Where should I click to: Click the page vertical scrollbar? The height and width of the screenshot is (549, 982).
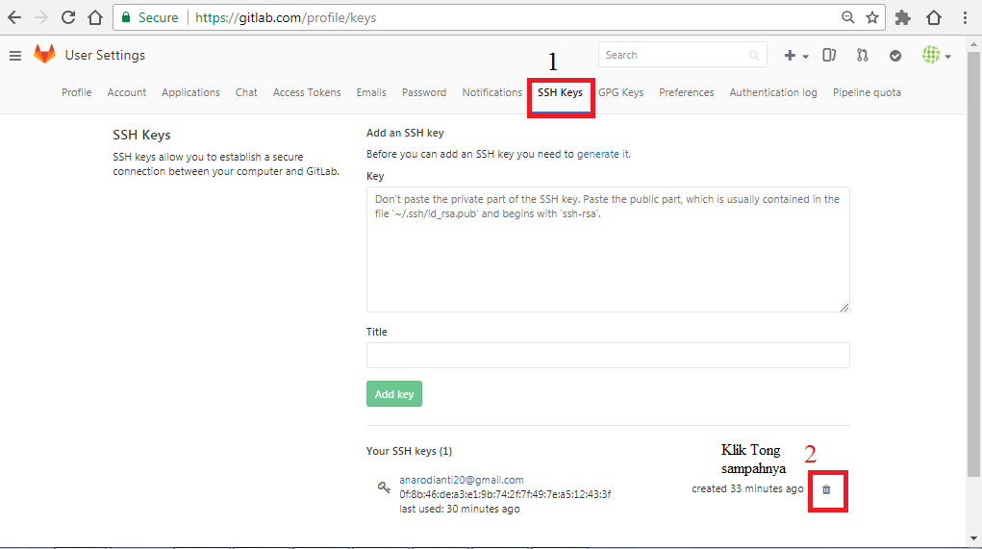[x=973, y=262]
